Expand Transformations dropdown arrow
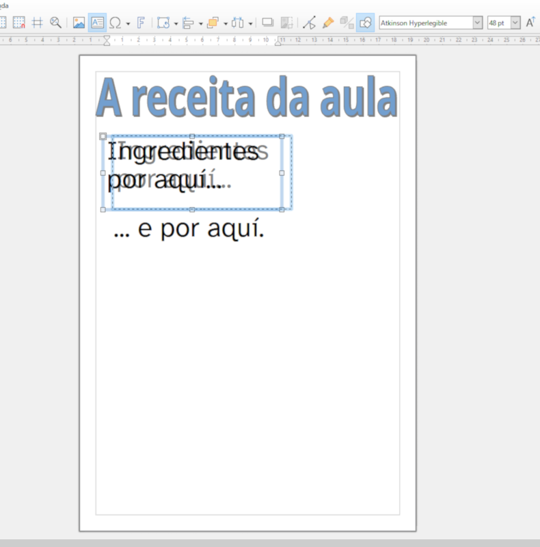This screenshot has width=540, height=547. 176,24
